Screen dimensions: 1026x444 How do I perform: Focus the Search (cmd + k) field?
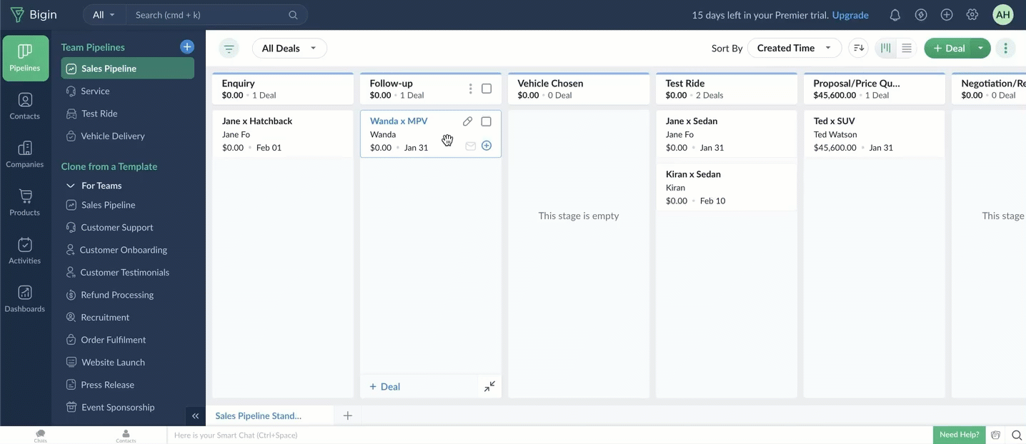[x=216, y=14]
